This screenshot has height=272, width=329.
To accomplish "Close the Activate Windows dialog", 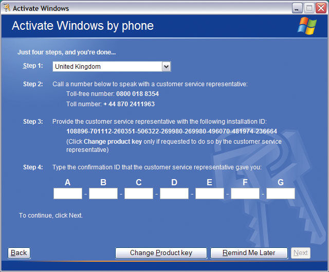I will click(x=321, y=8).
